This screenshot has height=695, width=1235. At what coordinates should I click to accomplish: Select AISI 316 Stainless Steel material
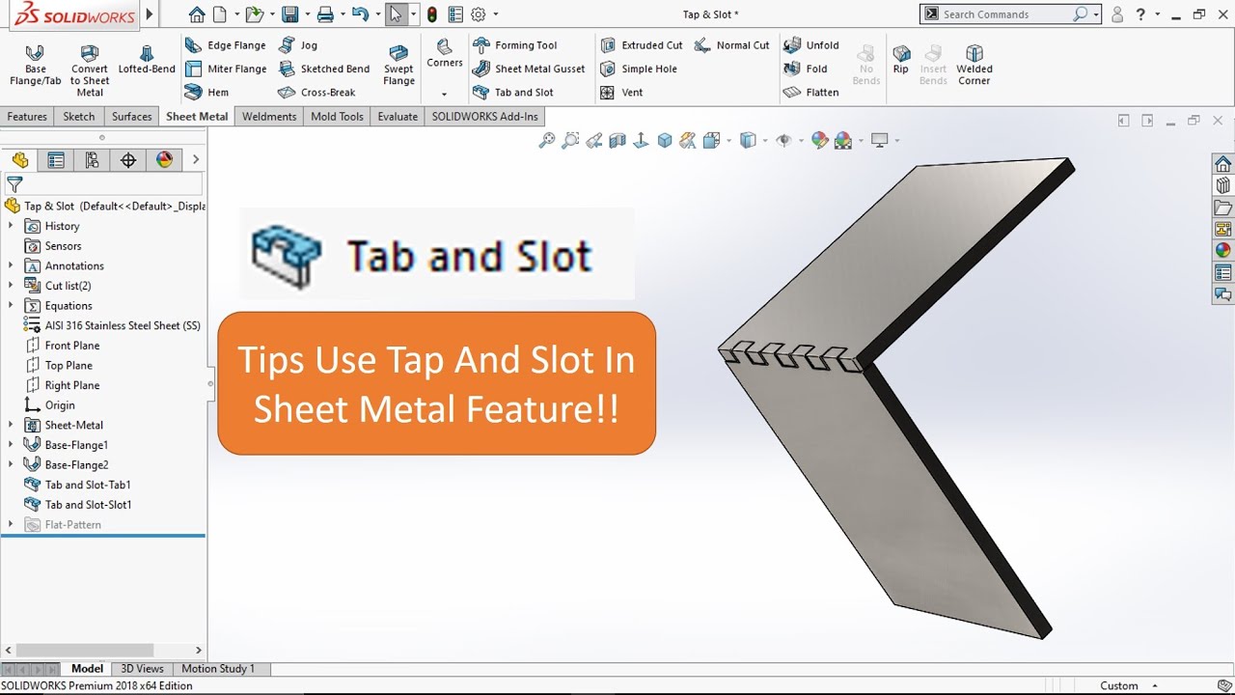pos(112,325)
